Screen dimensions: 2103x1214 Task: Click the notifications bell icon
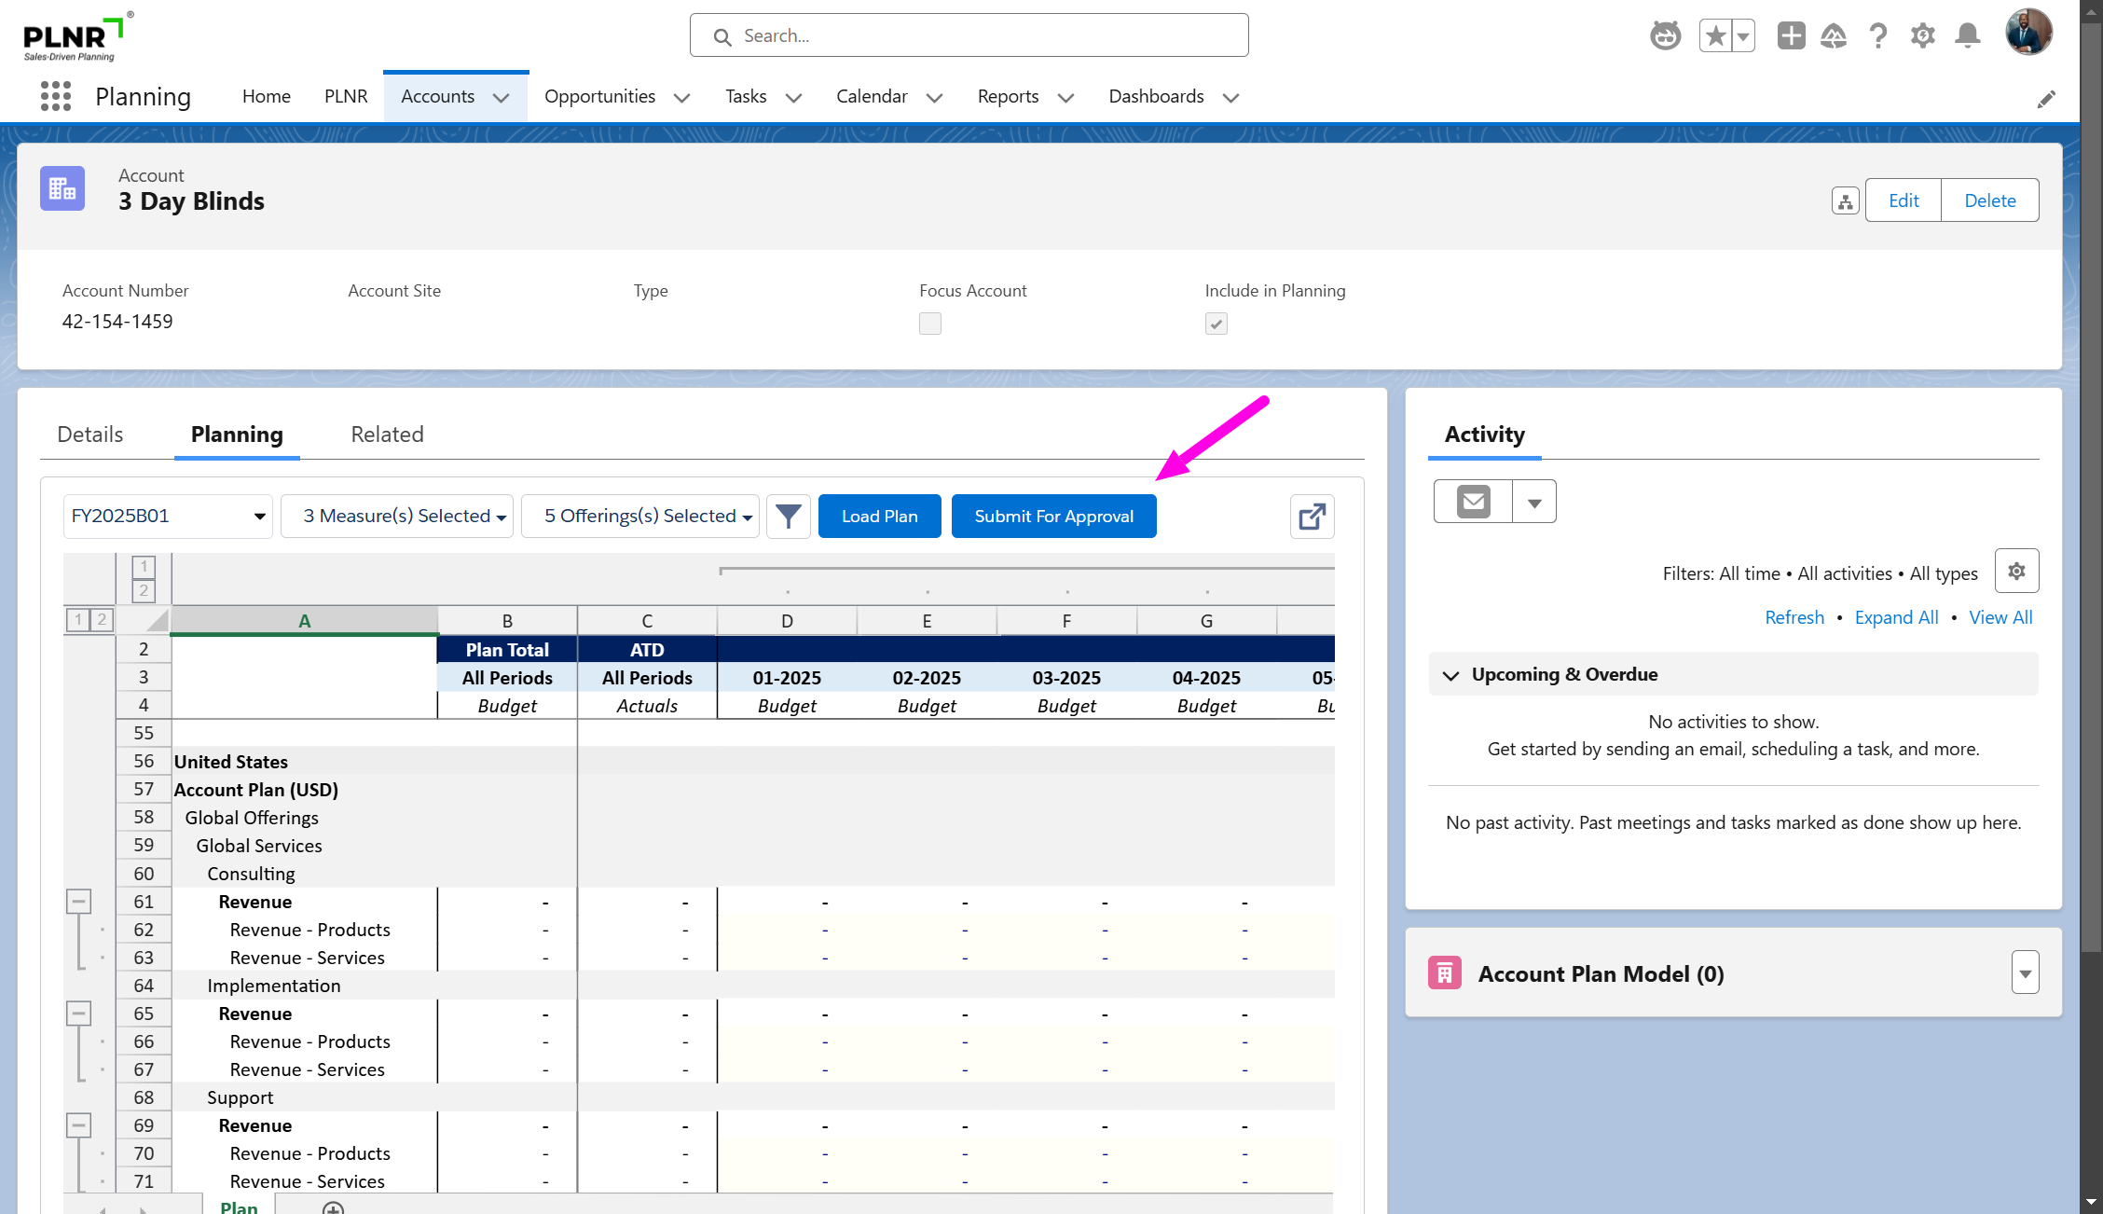(1967, 36)
